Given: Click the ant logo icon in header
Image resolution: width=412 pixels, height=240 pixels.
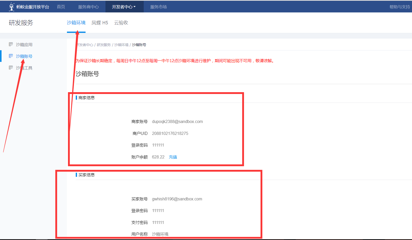Looking at the screenshot, I should (x=12, y=7).
